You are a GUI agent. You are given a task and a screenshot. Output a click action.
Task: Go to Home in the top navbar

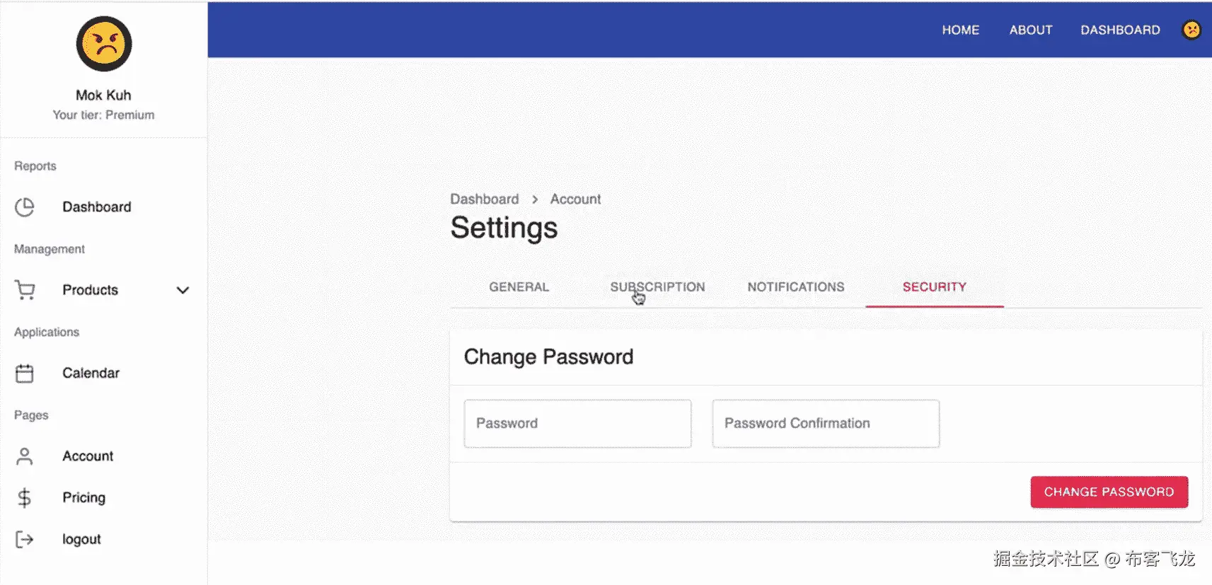(960, 30)
